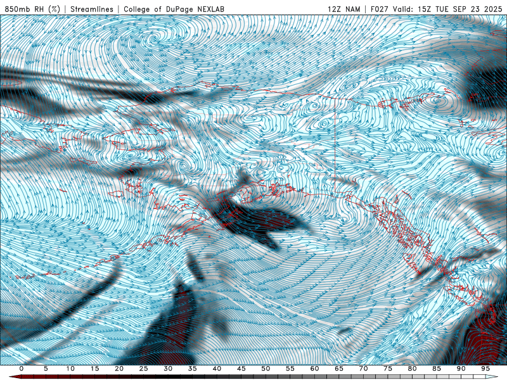Click the colorbar label "65"

[339, 369]
